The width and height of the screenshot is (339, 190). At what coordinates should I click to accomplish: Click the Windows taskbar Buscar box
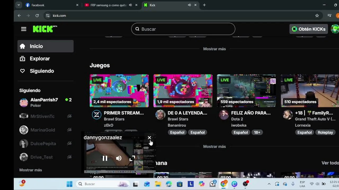(x=102, y=184)
